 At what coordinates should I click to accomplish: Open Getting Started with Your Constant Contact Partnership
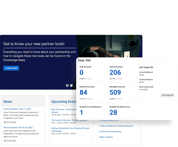click(70, 130)
